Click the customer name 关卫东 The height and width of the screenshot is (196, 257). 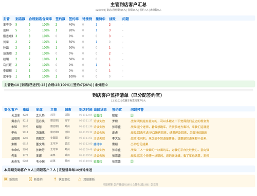pos(15,115)
